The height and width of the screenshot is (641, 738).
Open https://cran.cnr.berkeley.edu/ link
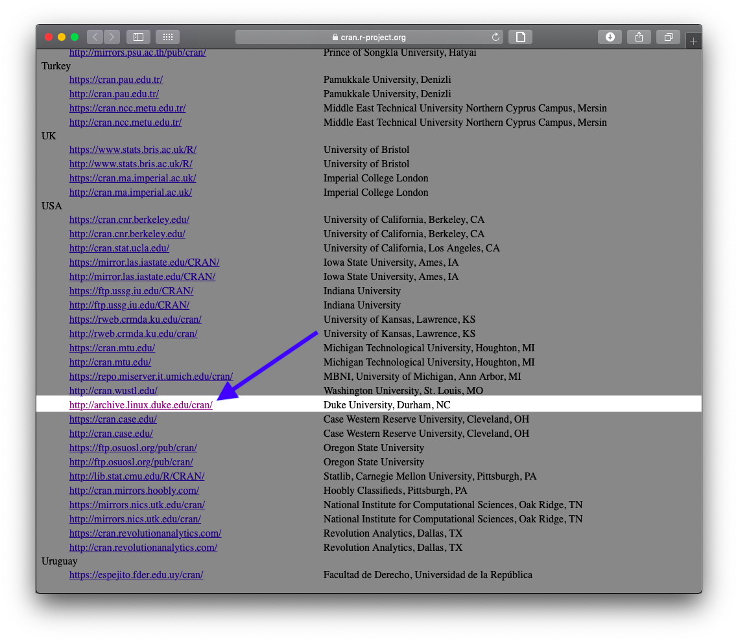[x=130, y=220]
